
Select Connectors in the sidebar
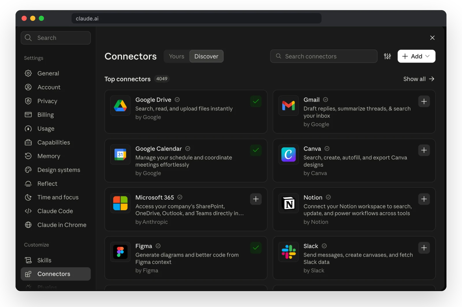55,274
